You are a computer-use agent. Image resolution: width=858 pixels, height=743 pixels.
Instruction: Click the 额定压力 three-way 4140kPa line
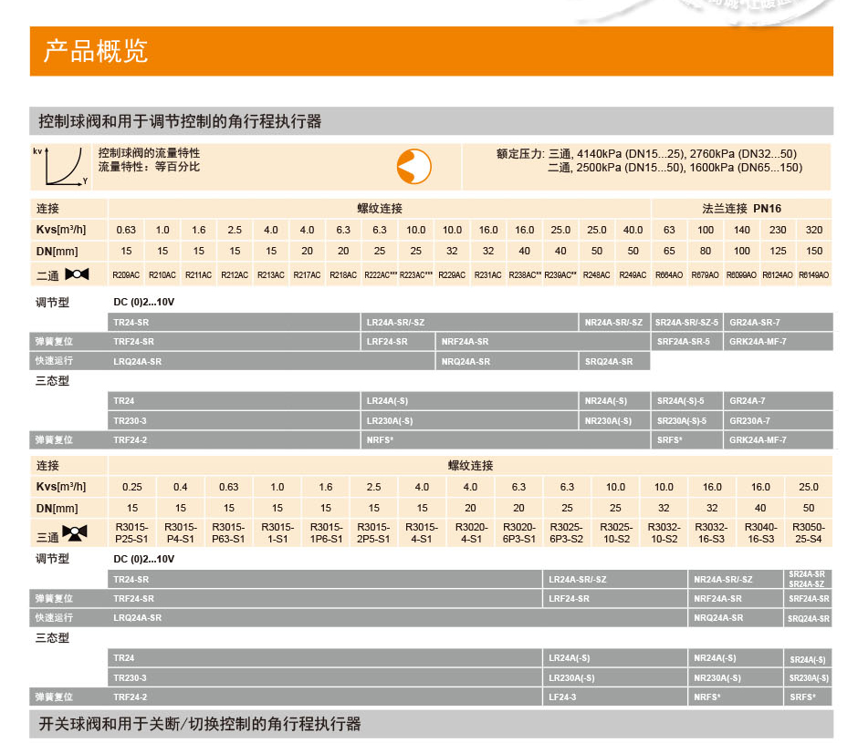tap(646, 154)
